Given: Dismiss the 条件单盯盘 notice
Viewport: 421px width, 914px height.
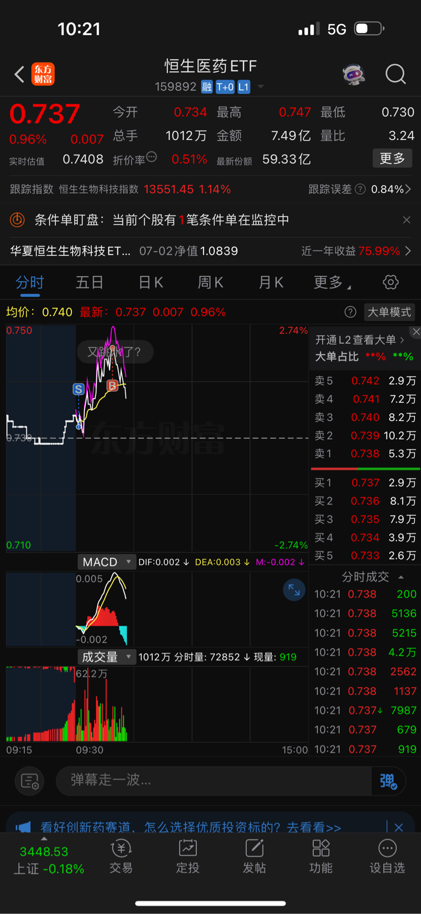Looking at the screenshot, I should click(406, 220).
